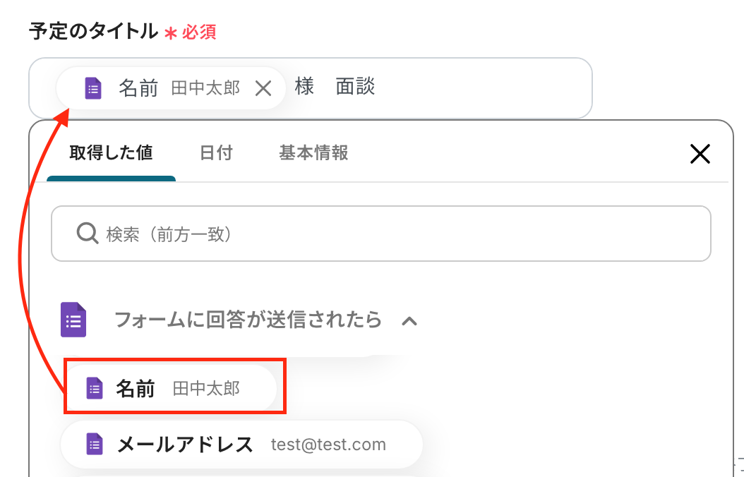Click the Forms icon beside 名前 list item

click(95, 388)
